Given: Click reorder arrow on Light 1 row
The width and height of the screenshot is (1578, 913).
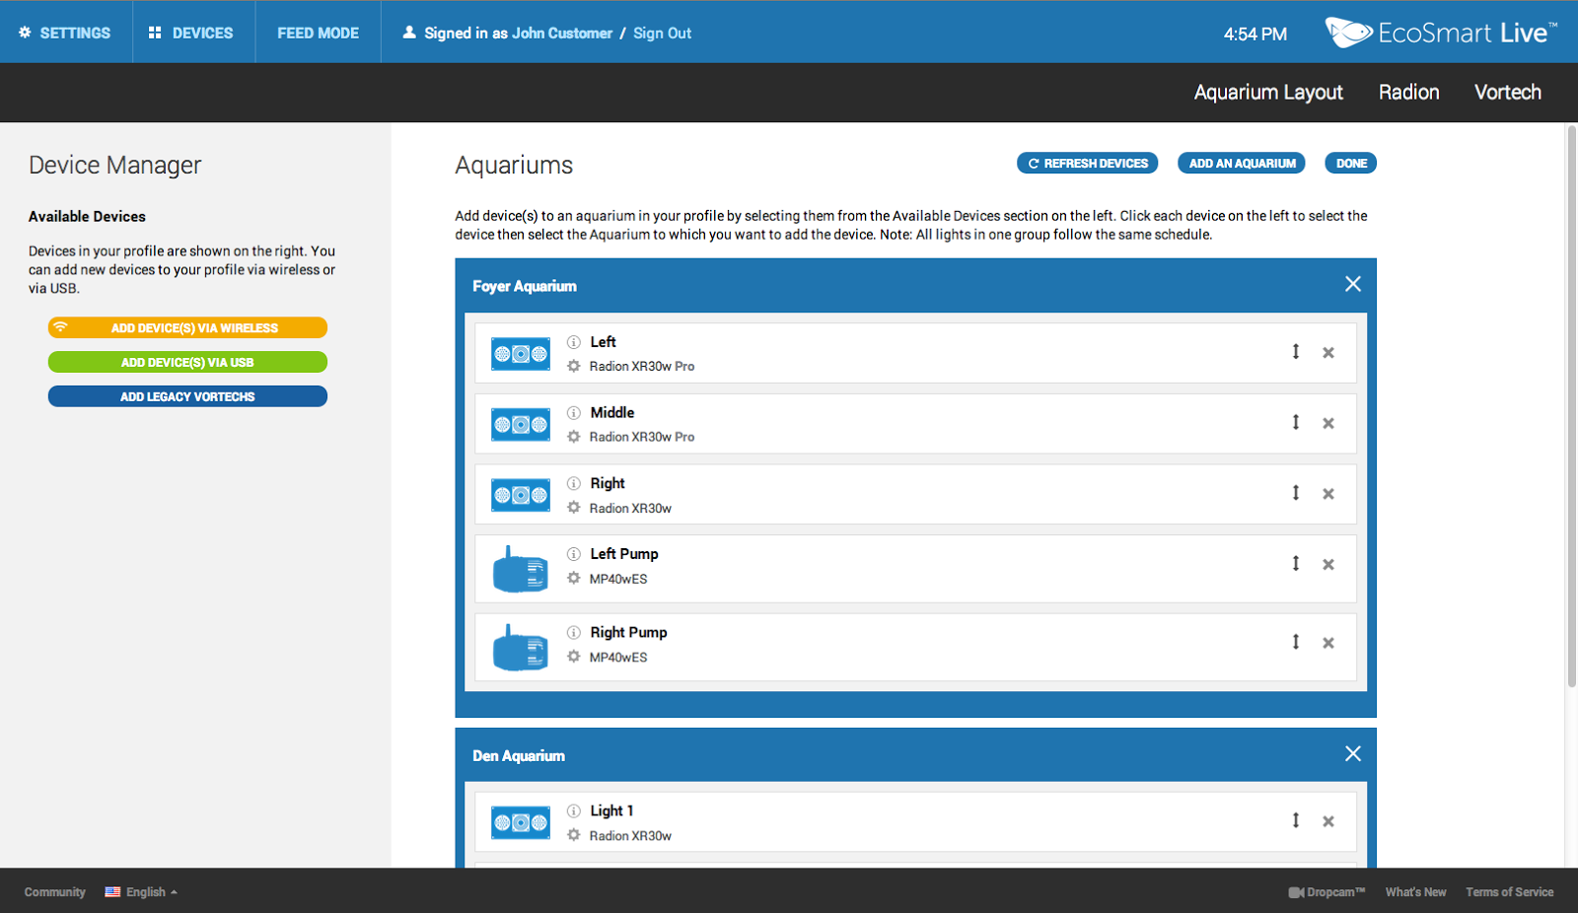Looking at the screenshot, I should click(1296, 820).
